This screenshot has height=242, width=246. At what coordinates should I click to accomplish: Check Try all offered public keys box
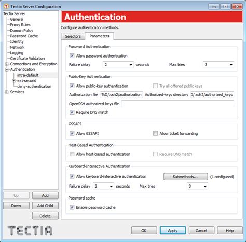pyautogui.click(x=155, y=86)
